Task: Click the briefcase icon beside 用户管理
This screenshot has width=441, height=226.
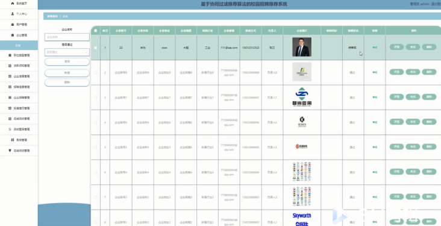Action: coord(13,25)
